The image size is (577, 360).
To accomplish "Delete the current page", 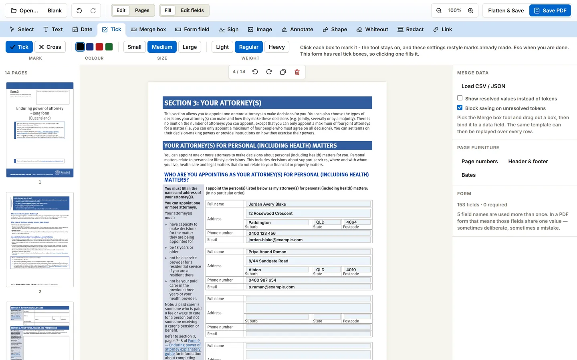I will pos(297,72).
